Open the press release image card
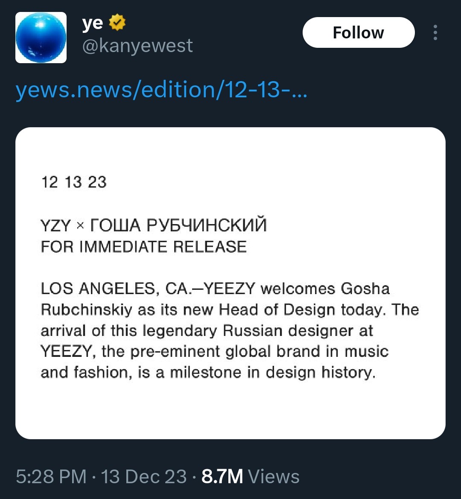Image resolution: width=461 pixels, height=499 pixels. [230, 283]
